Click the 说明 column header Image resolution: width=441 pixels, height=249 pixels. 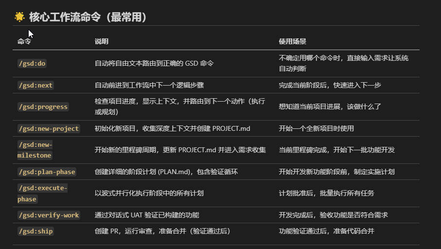point(101,42)
